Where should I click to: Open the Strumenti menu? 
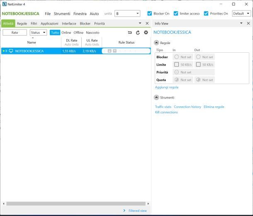pos(62,14)
